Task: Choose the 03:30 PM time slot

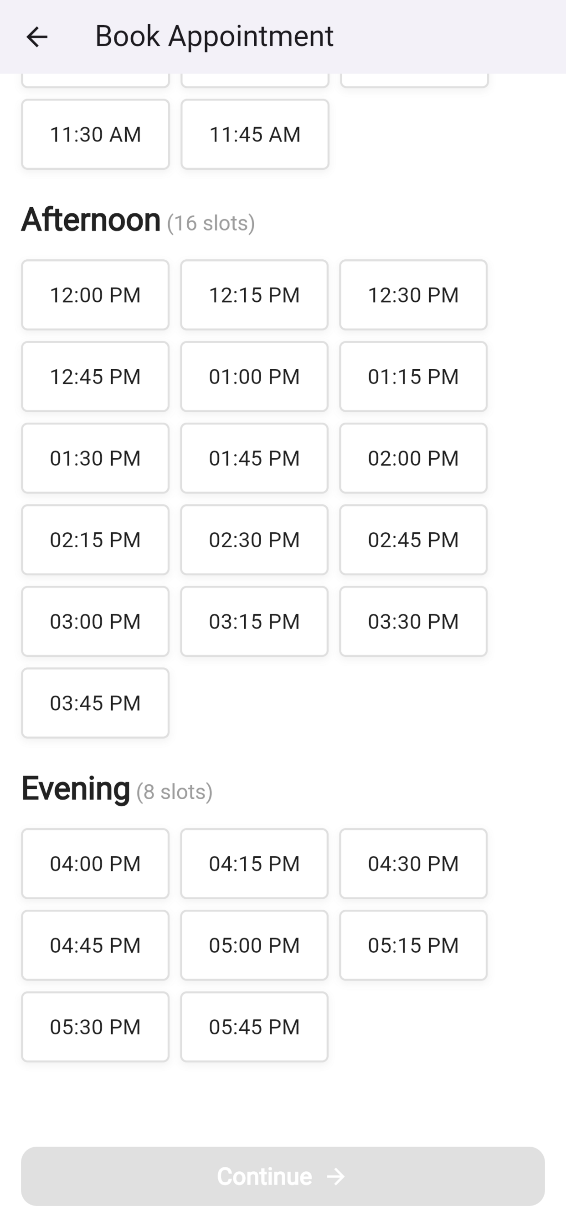Action: point(413,621)
